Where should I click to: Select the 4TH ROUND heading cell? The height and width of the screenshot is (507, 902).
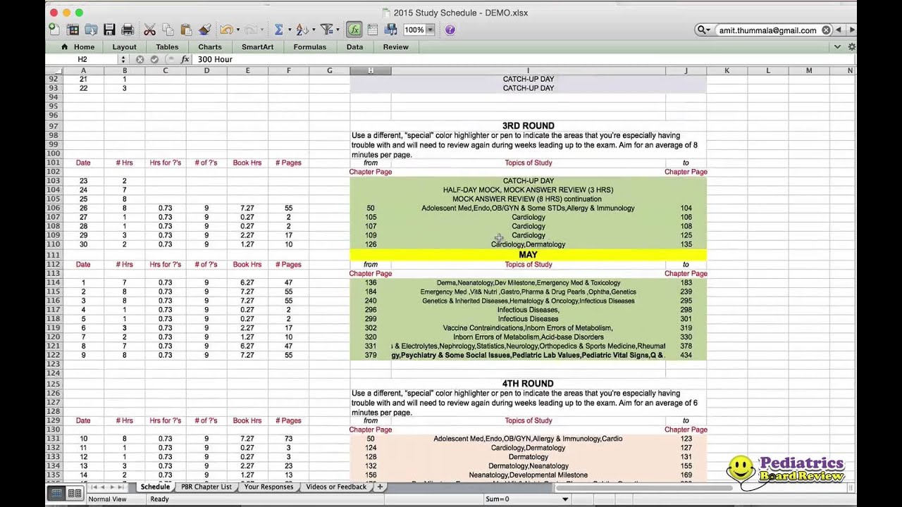coord(528,384)
